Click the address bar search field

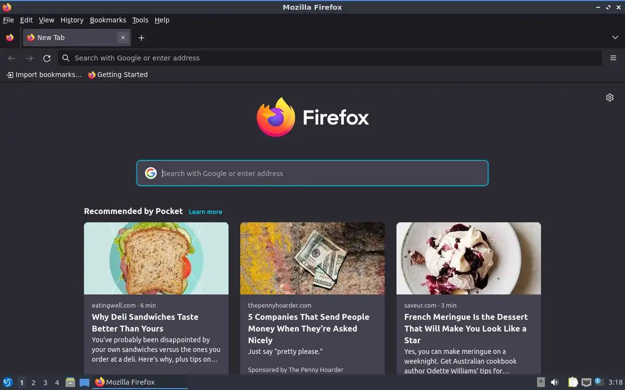pos(330,58)
